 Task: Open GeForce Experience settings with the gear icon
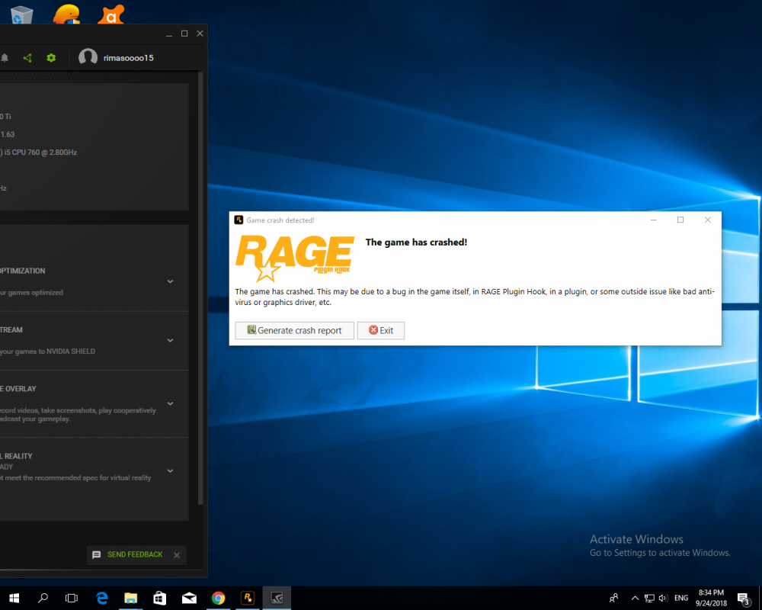tap(51, 57)
